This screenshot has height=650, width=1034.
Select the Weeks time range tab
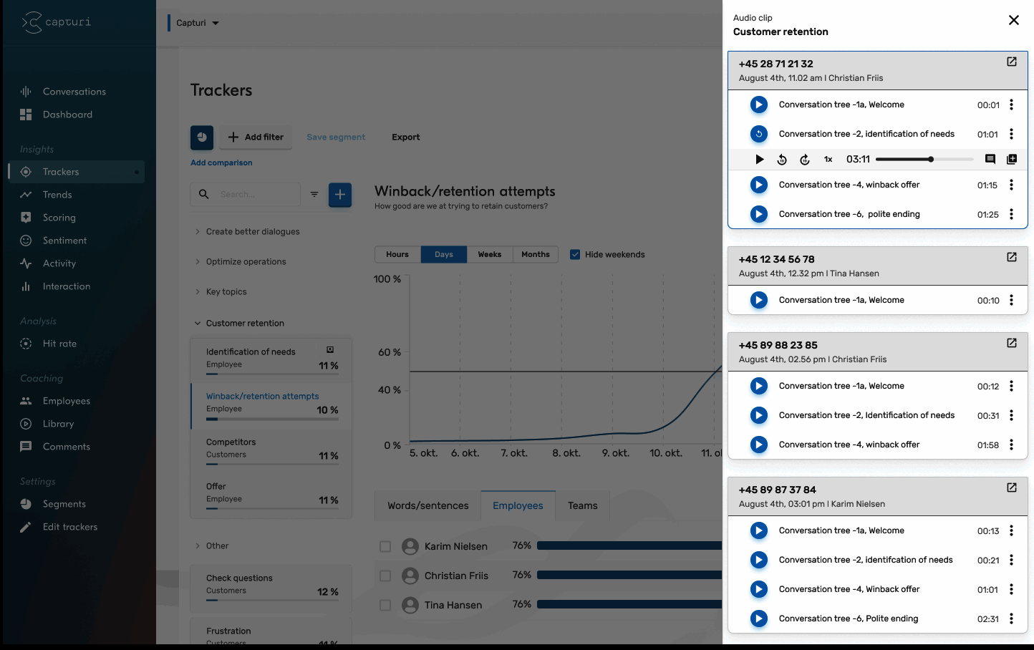(490, 254)
